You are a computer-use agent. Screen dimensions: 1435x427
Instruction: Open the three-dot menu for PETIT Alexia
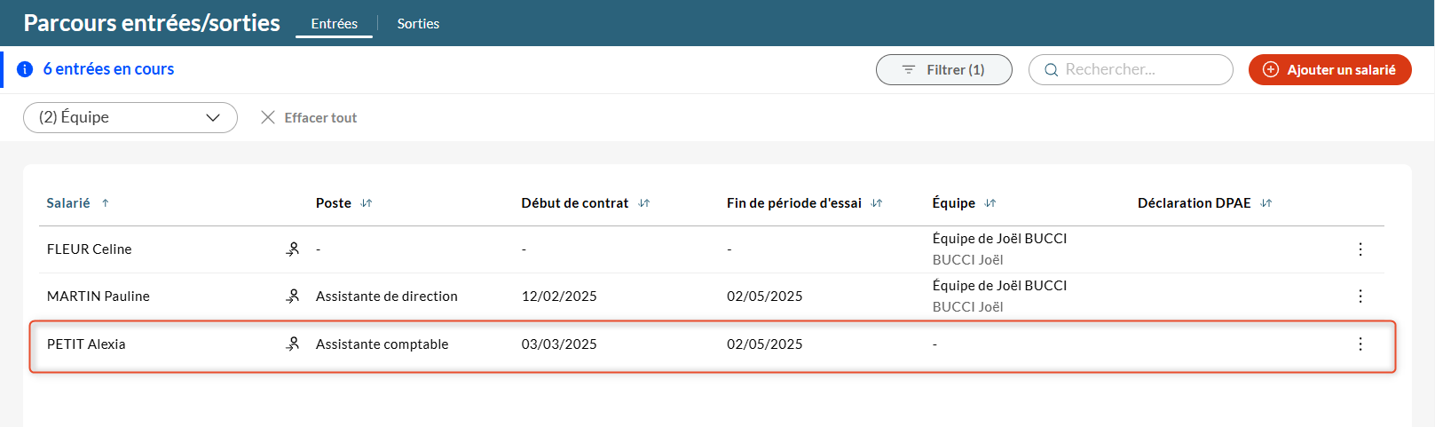point(1360,344)
